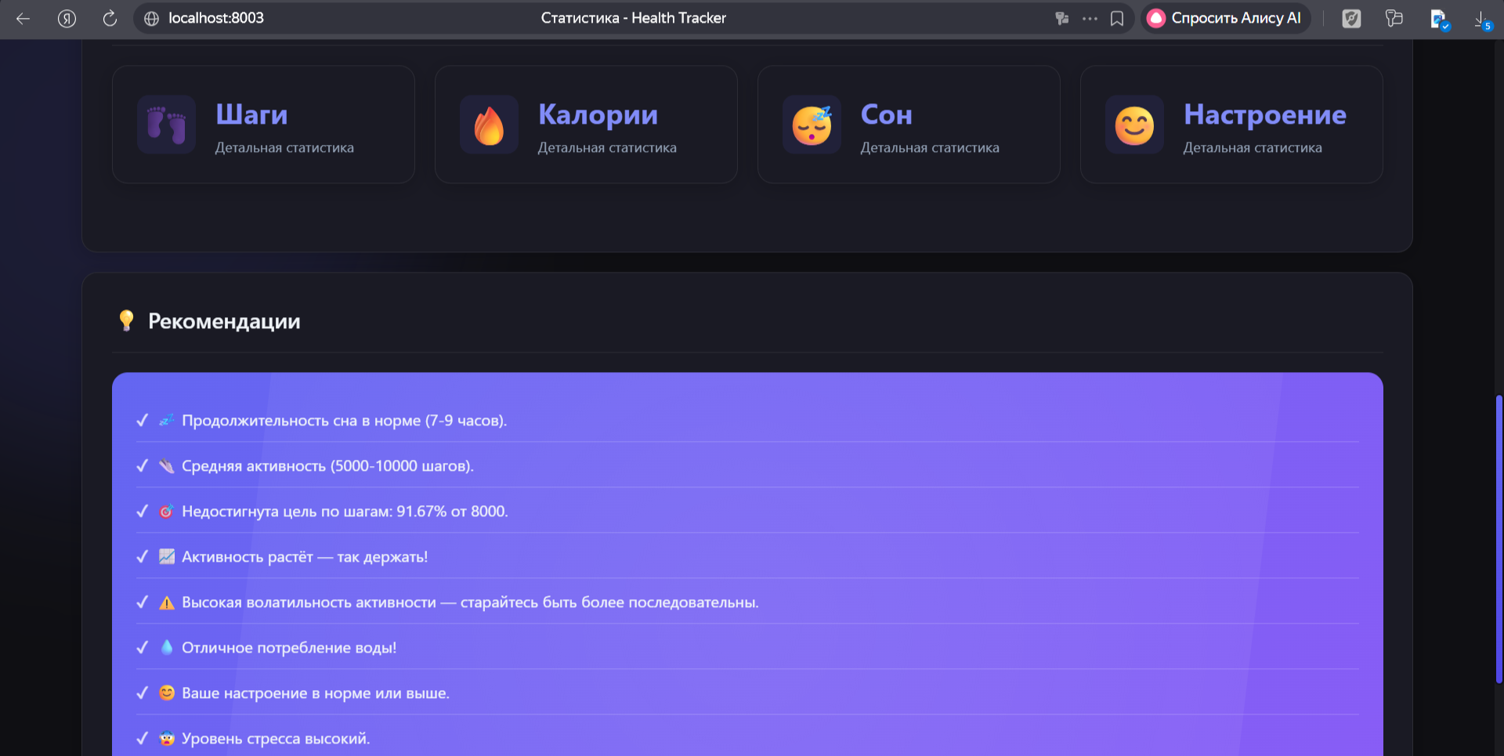This screenshot has height=756, width=1504.
Task: Open the collections sidebar icon
Action: [1394, 18]
